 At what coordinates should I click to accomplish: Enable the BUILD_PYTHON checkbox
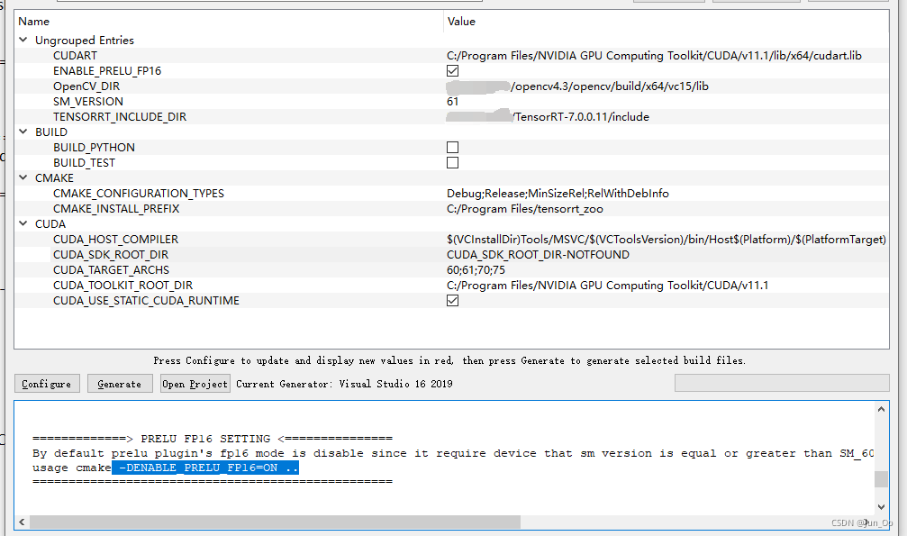452,147
